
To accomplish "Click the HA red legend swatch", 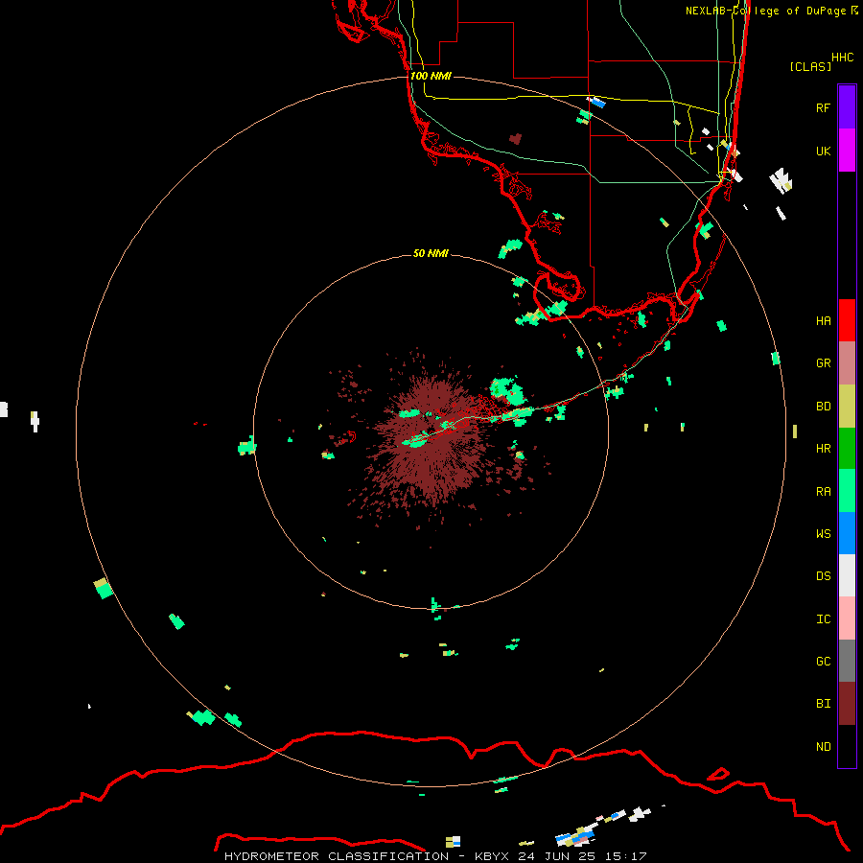I will [847, 320].
